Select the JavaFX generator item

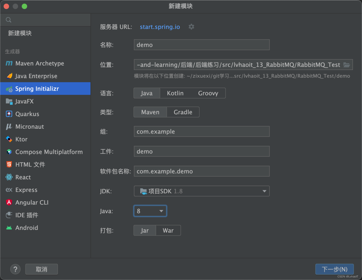coord(24,101)
